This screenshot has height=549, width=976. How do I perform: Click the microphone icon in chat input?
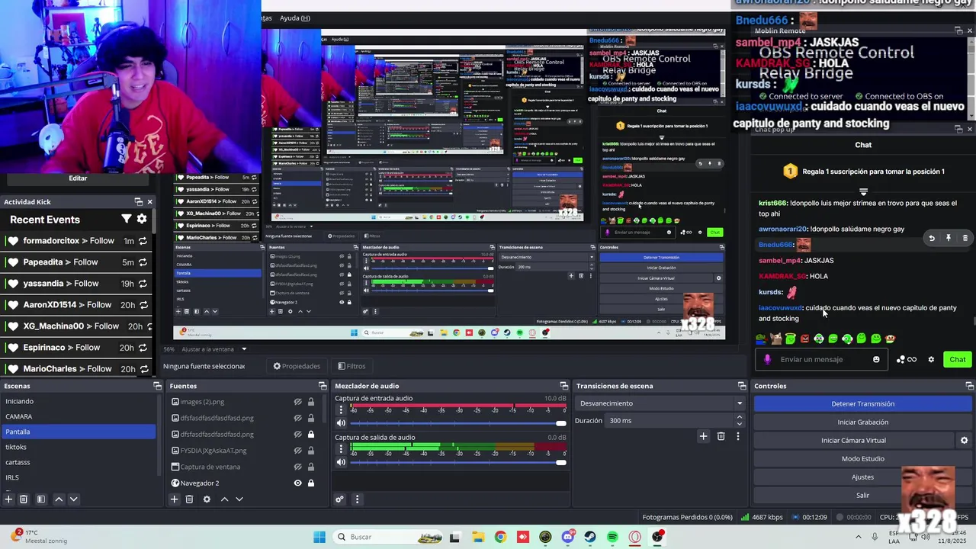[x=767, y=359]
